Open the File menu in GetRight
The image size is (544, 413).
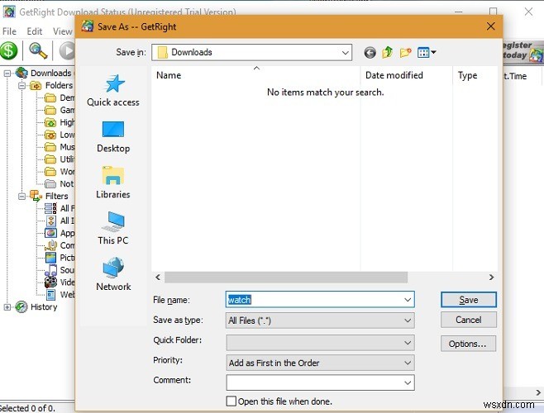pyautogui.click(x=9, y=31)
